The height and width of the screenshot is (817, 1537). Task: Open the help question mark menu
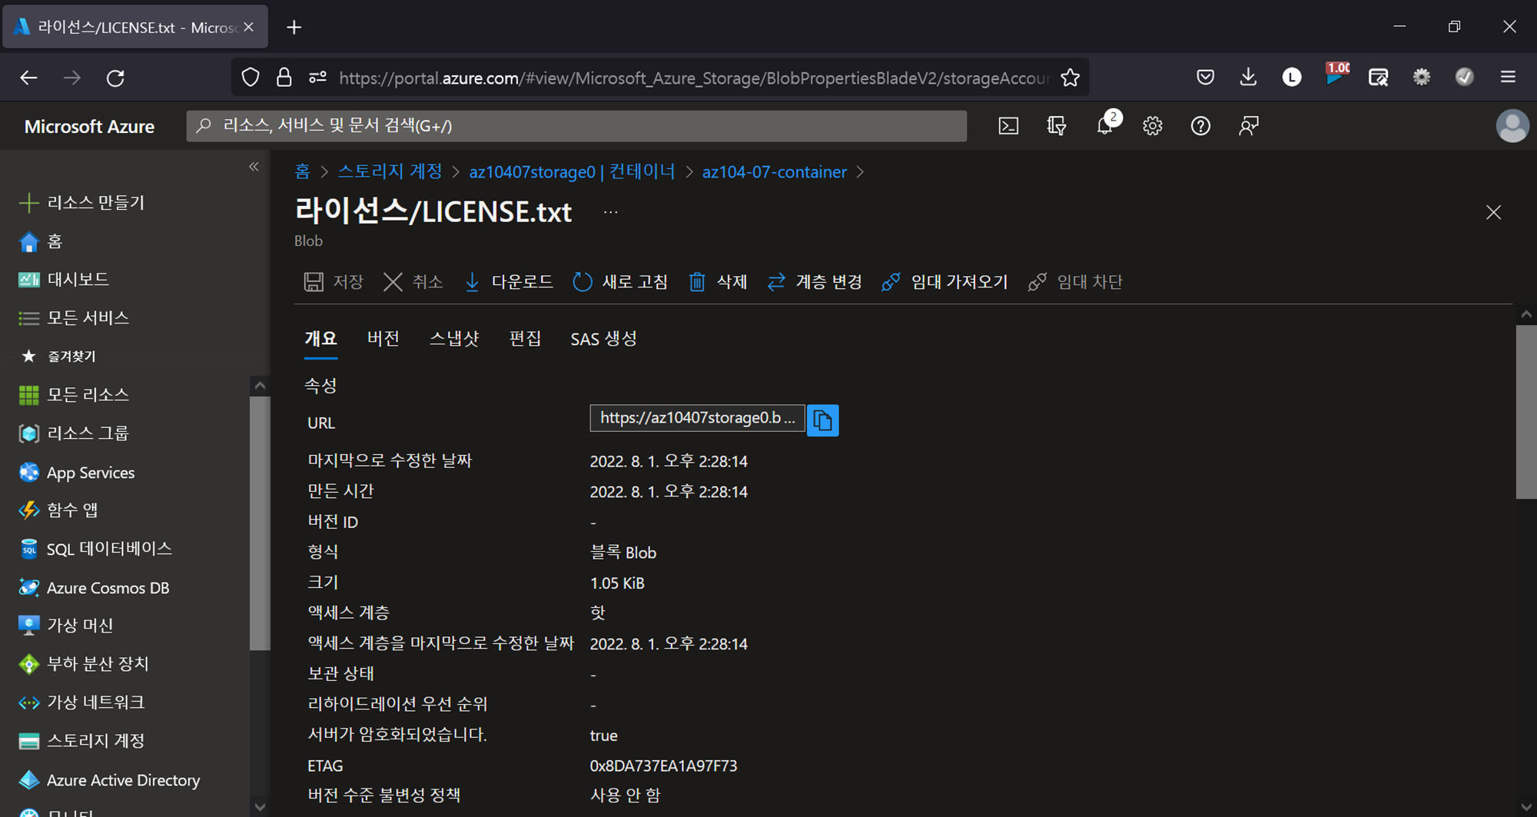coord(1200,126)
